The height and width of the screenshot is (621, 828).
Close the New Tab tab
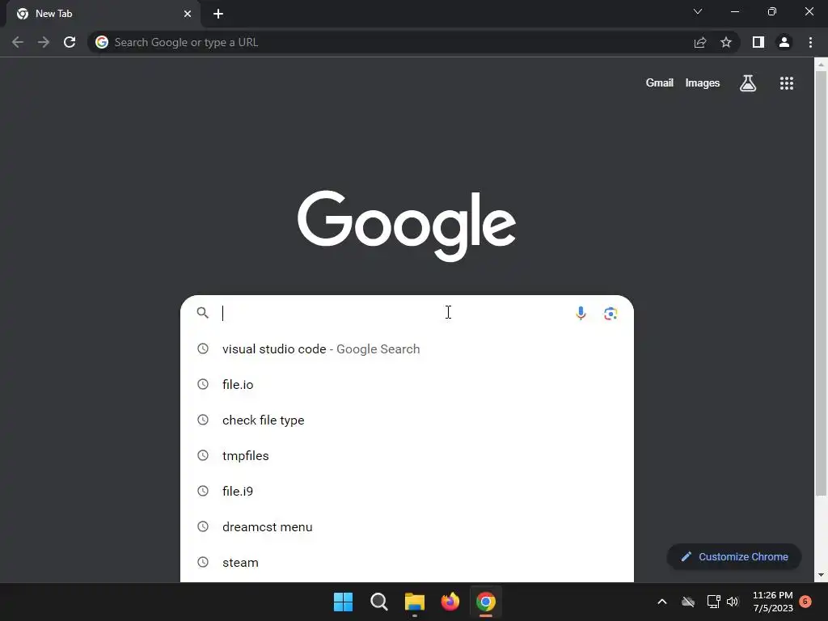[188, 14]
